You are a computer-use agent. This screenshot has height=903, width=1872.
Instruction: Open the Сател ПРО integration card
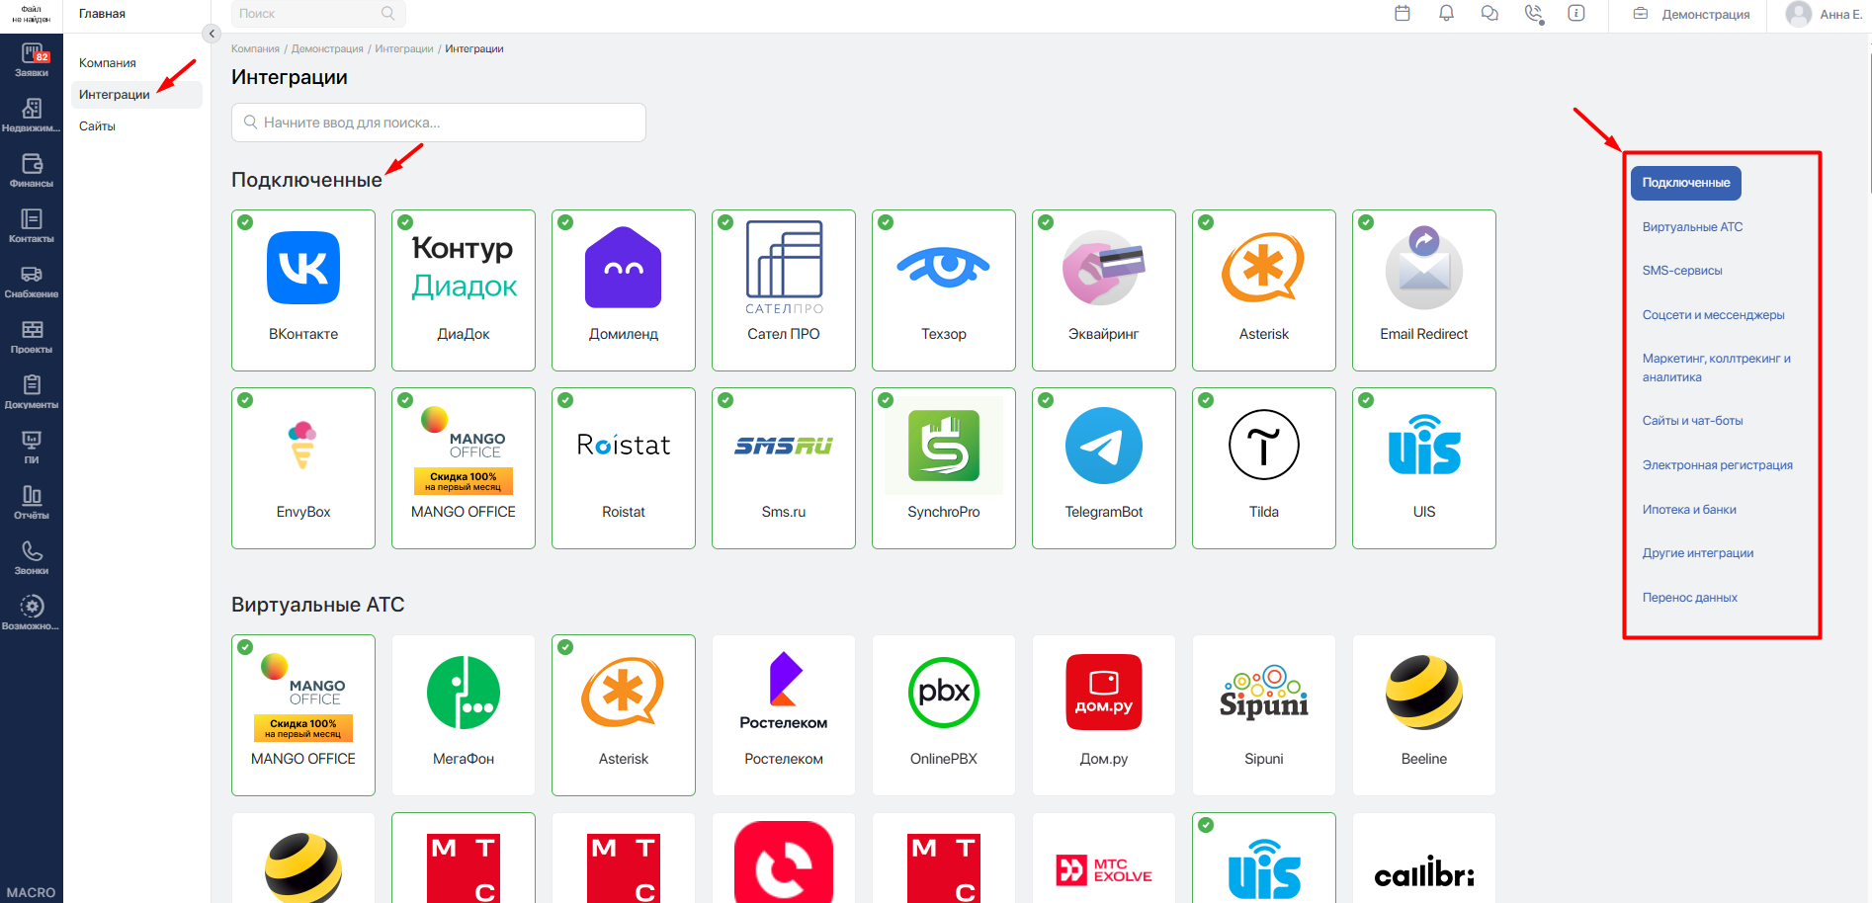[x=784, y=290]
